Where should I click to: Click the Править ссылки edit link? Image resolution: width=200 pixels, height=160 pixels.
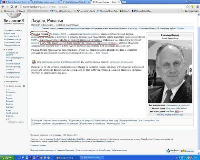(x=16, y=122)
